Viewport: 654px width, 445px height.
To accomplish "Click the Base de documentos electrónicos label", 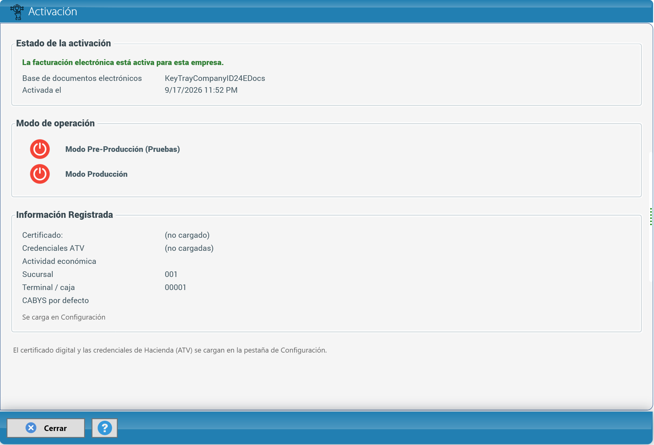I will point(82,78).
